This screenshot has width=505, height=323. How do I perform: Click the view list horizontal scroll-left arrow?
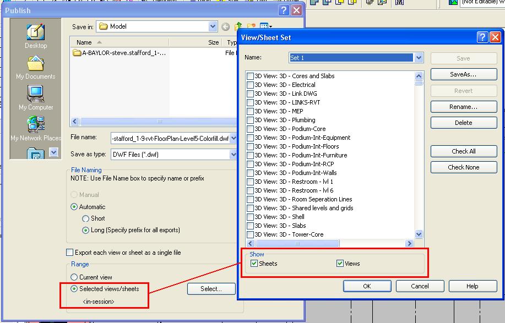(x=251, y=243)
